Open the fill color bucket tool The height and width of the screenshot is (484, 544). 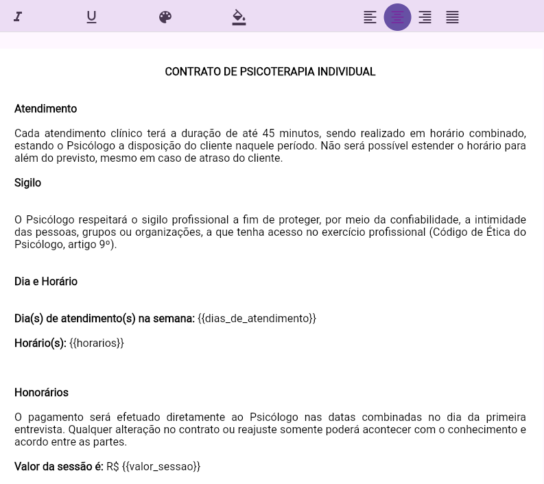[x=239, y=17]
